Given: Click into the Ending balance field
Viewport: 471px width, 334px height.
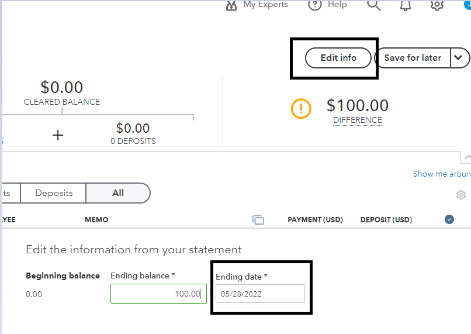Looking at the screenshot, I should (x=158, y=294).
